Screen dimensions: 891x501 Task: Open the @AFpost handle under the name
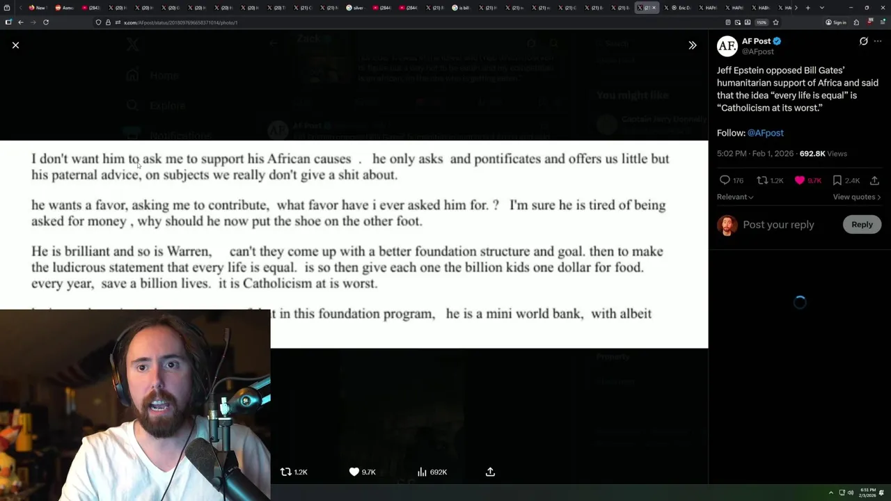(x=757, y=51)
